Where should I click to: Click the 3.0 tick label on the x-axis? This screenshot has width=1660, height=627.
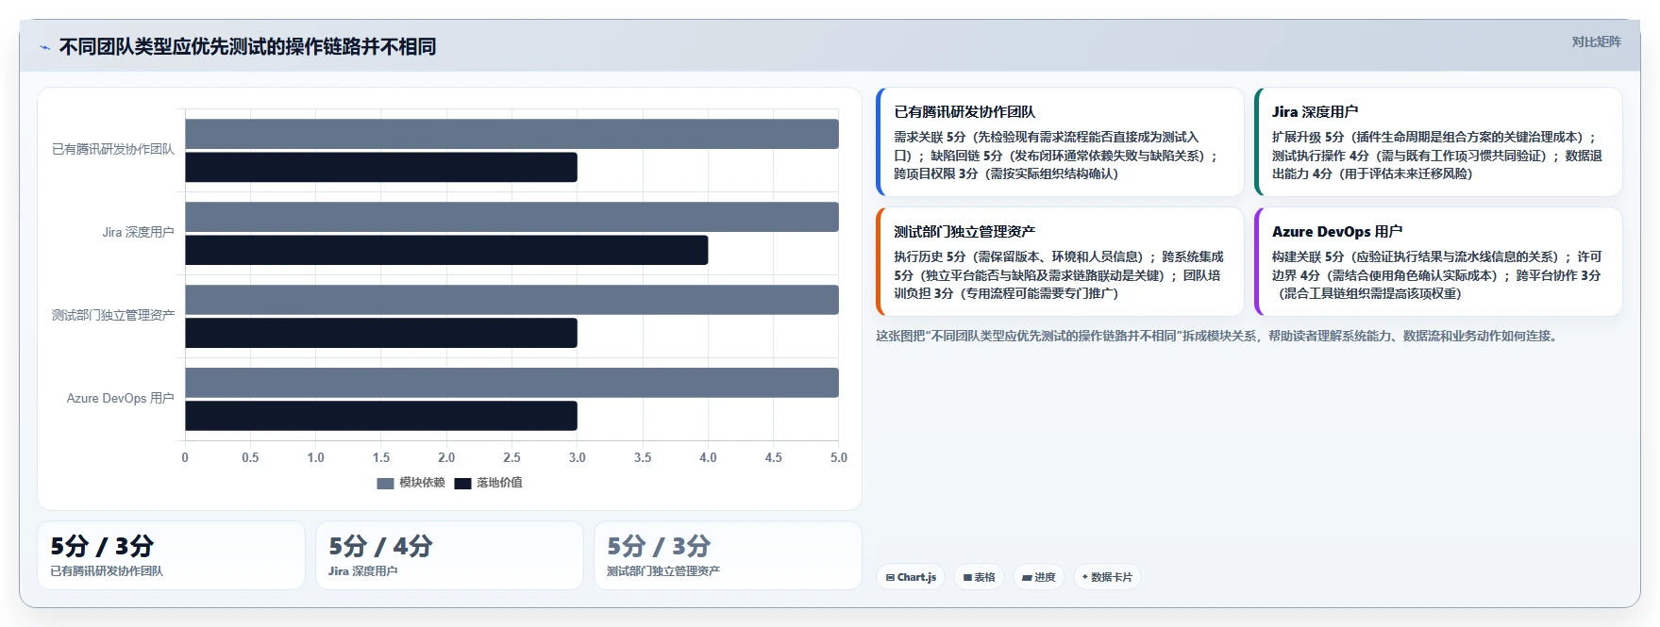pos(578,457)
